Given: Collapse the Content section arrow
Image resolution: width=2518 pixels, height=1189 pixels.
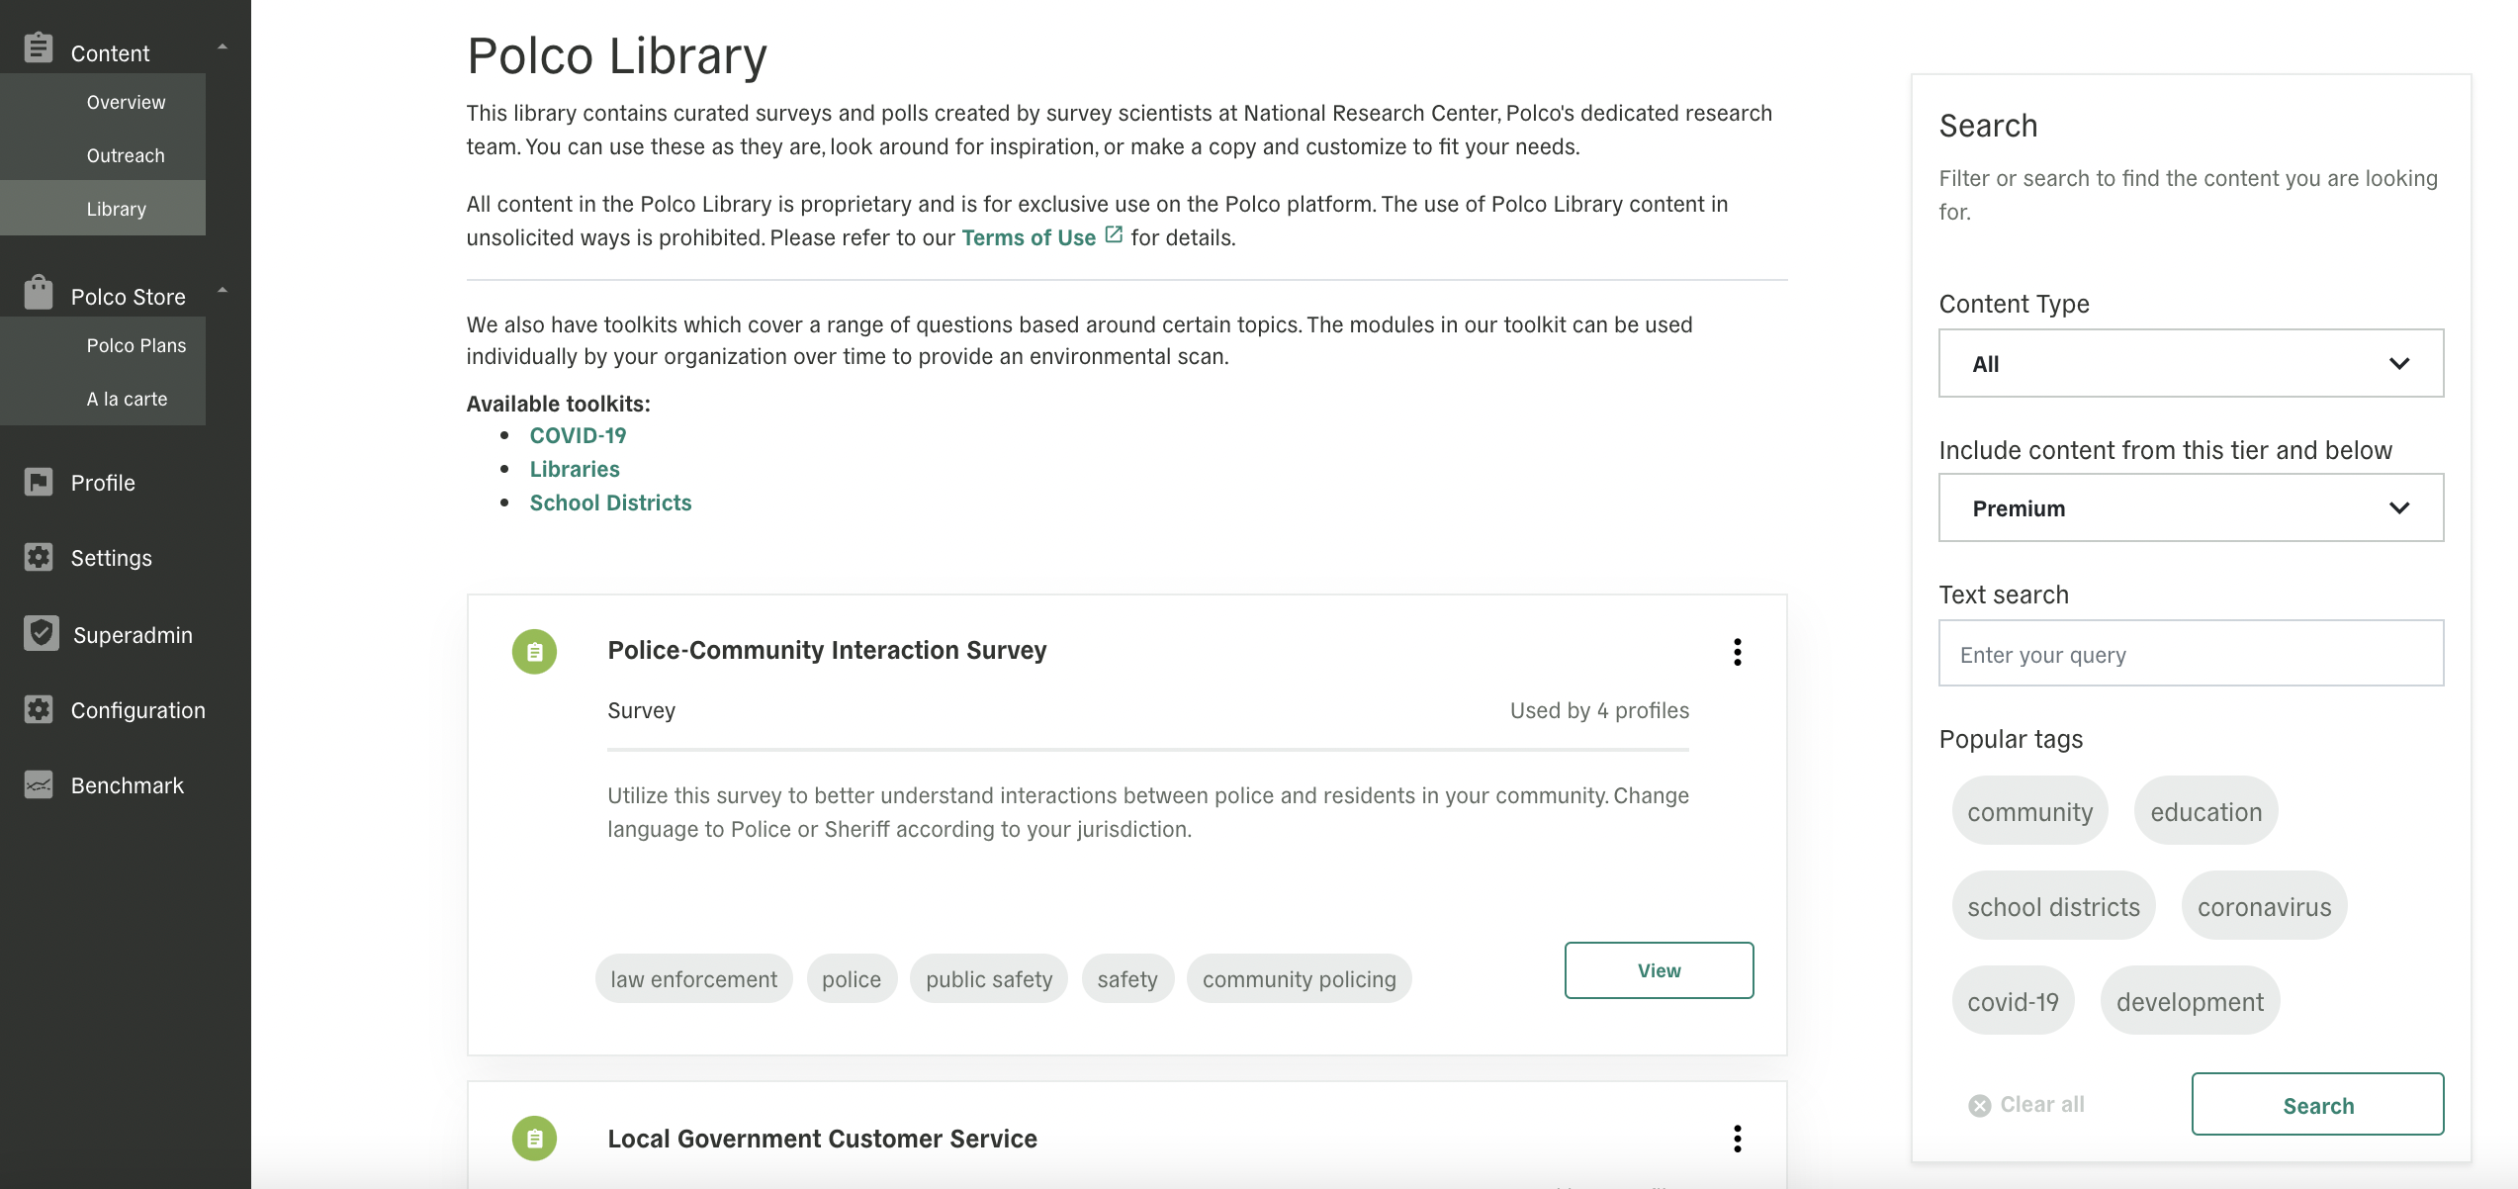Looking at the screenshot, I should pyautogui.click(x=223, y=46).
